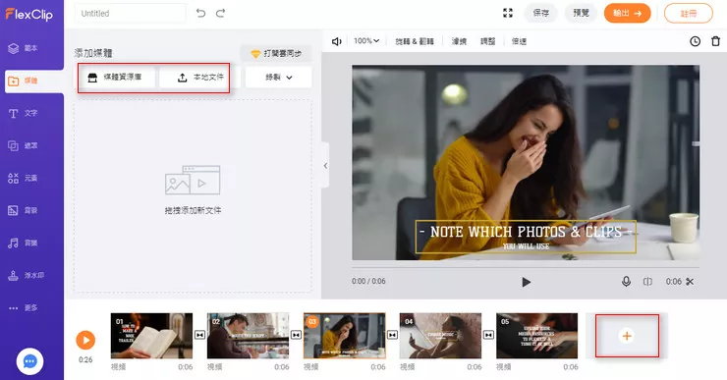Image resolution: width=727 pixels, height=380 pixels.
Task: Mute the clip with the speaker icon
Action: click(337, 41)
